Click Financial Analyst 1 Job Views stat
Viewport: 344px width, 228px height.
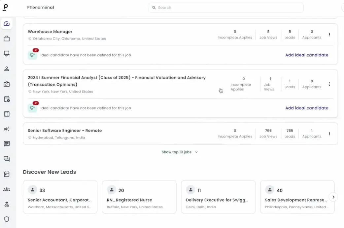pyautogui.click(x=269, y=84)
